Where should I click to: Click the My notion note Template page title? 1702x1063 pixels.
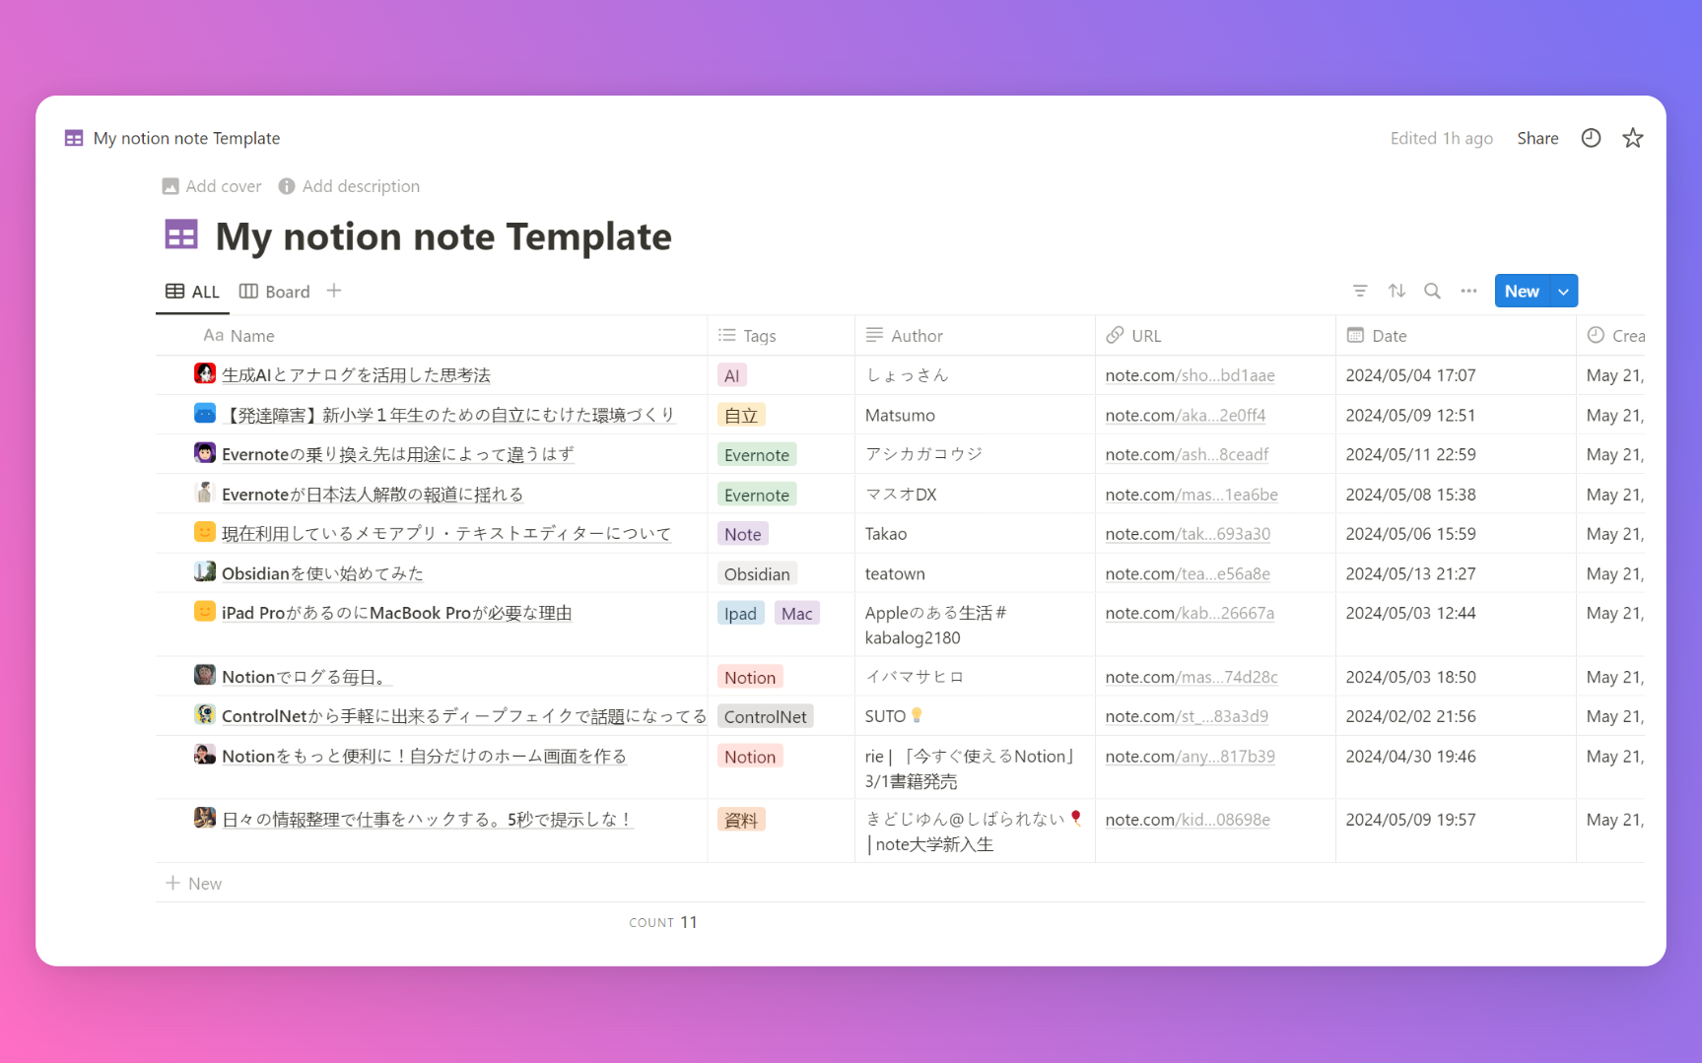pyautogui.click(x=443, y=236)
